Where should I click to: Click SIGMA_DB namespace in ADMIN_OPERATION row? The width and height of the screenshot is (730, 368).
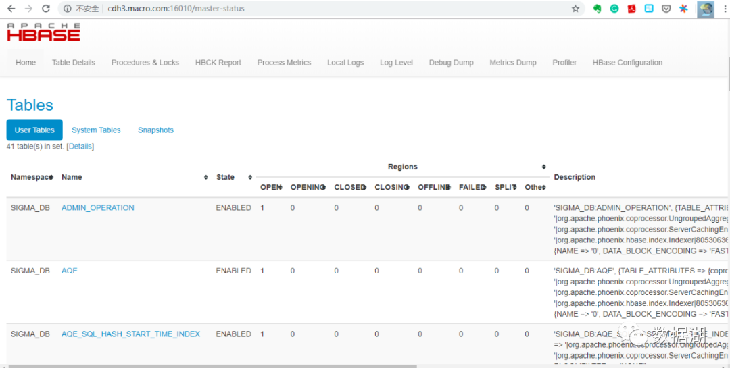[x=30, y=208]
